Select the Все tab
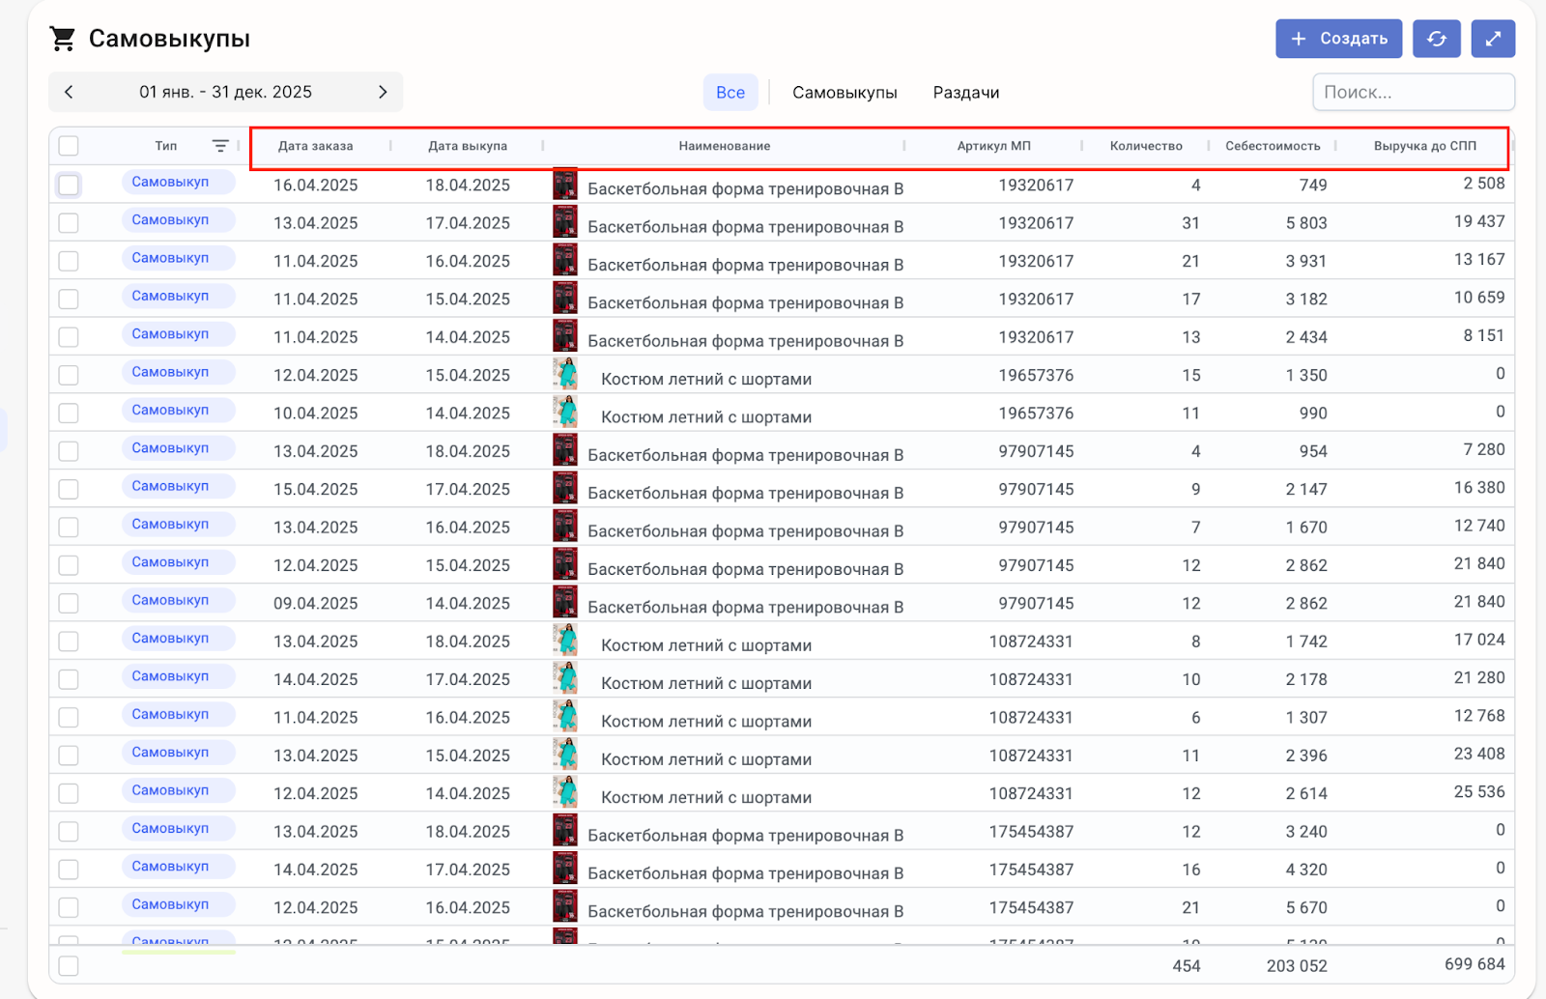 730,93
